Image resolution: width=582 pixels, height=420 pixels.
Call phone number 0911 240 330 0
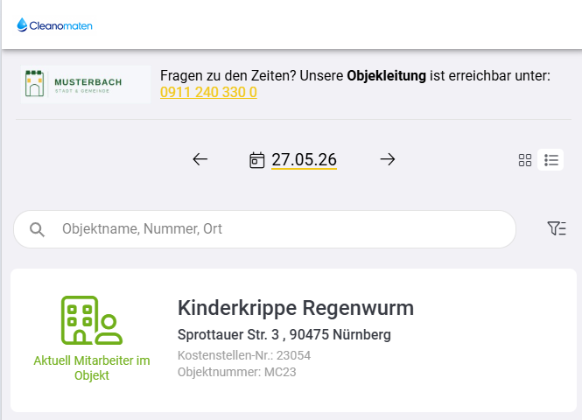208,93
